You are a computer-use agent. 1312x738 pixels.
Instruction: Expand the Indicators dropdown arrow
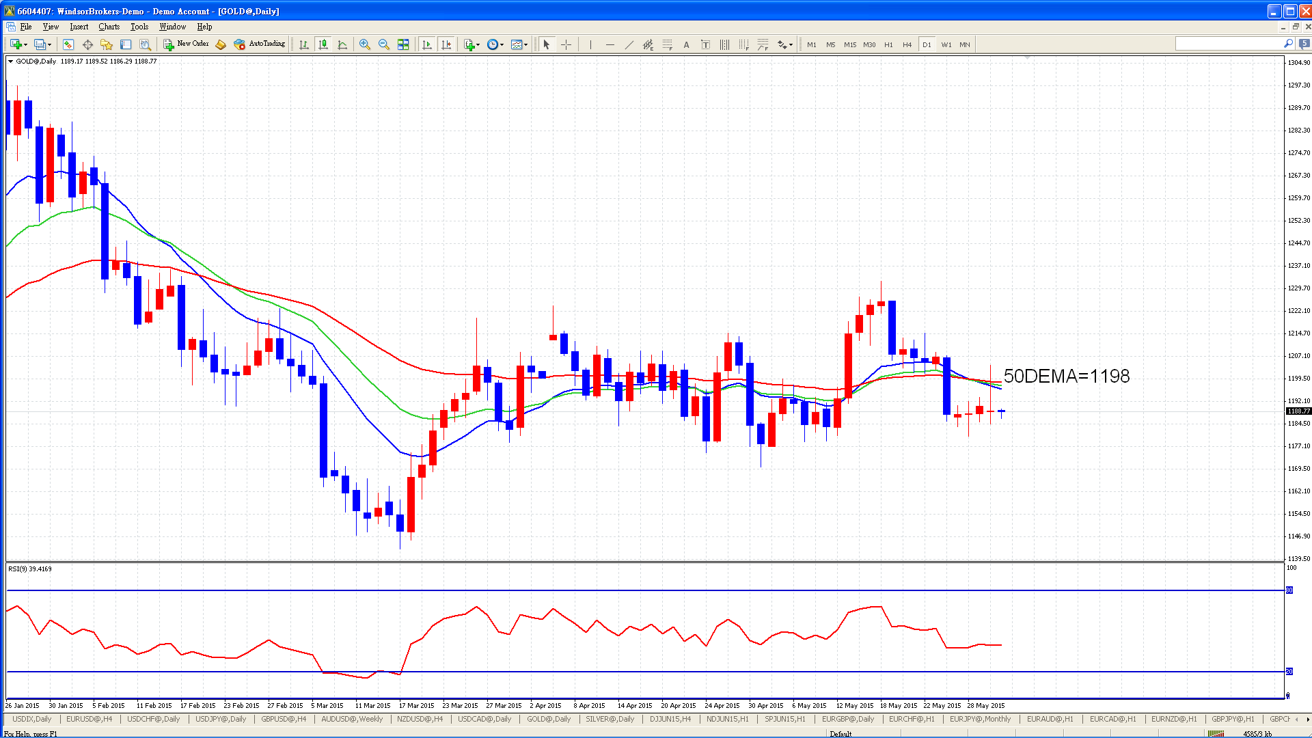[478, 45]
